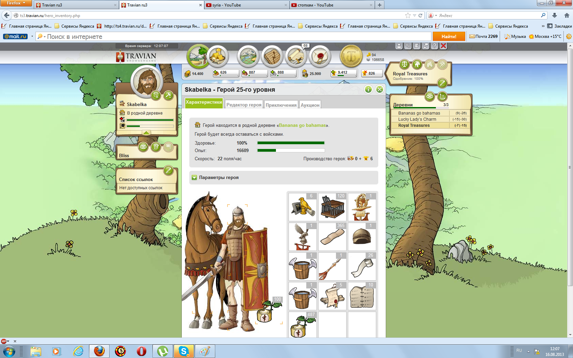Open the messages sealed letter icon

coord(320,56)
